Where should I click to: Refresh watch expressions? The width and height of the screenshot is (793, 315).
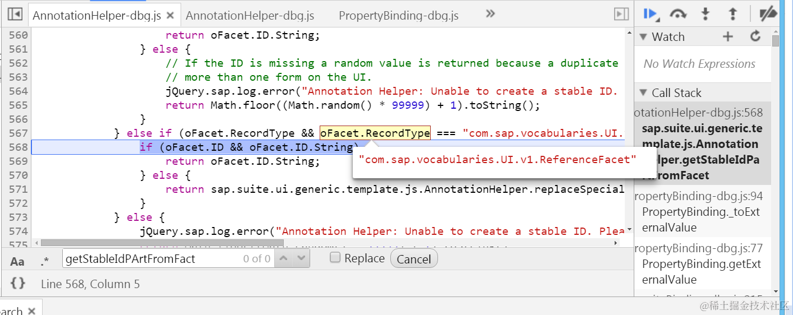coord(755,36)
